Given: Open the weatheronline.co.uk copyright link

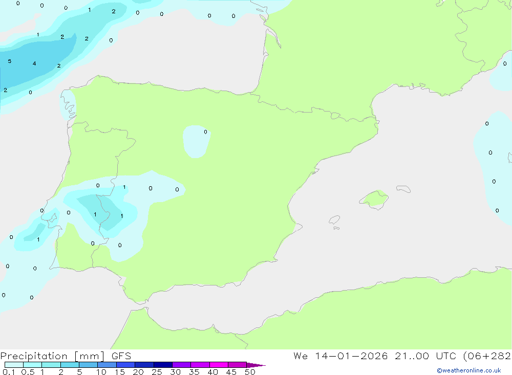Looking at the screenshot, I should [x=469, y=370].
